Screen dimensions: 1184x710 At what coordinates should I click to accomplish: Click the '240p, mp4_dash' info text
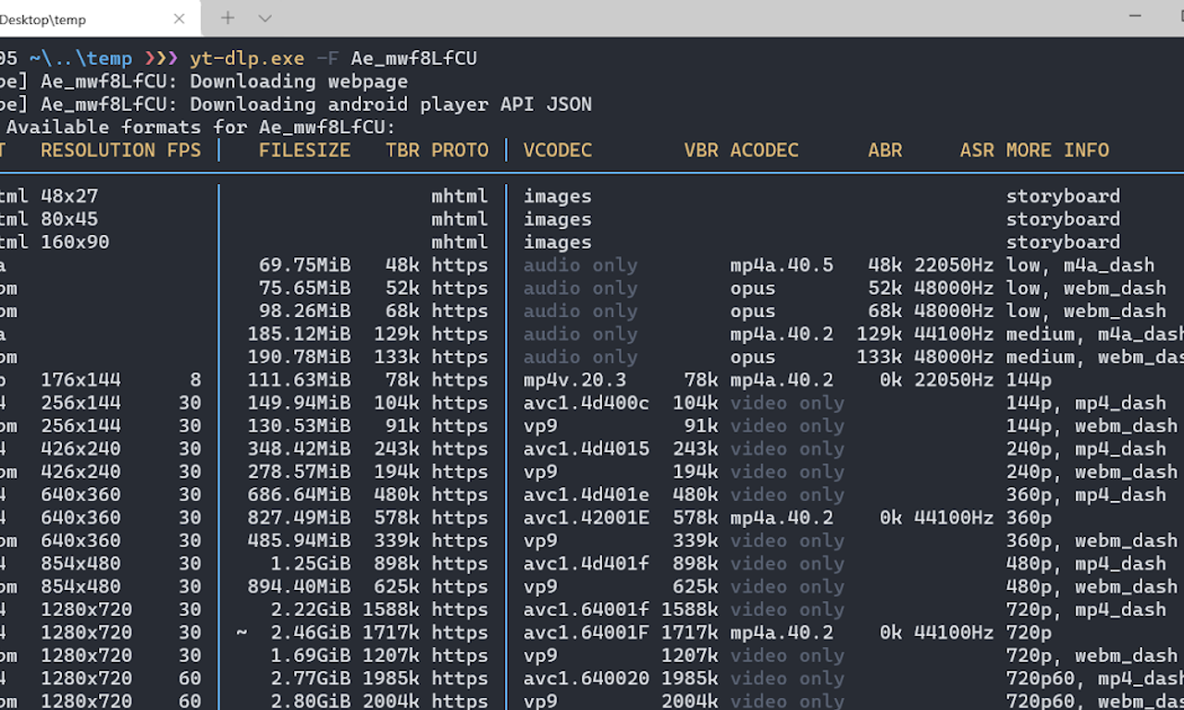pos(1086,448)
